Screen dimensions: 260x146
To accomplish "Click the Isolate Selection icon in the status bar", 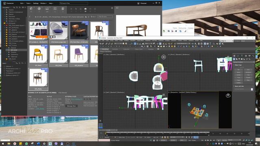I will point(151,140).
